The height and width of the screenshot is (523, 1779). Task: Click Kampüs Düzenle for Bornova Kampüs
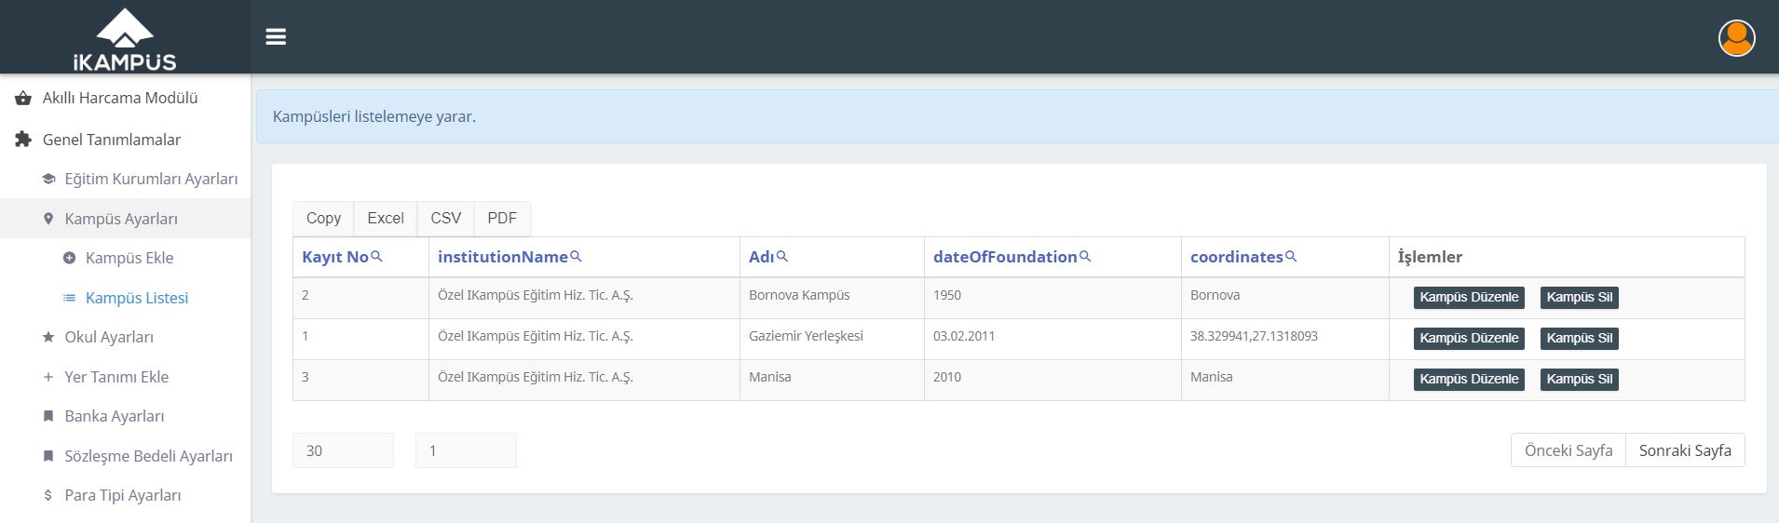pyautogui.click(x=1469, y=298)
